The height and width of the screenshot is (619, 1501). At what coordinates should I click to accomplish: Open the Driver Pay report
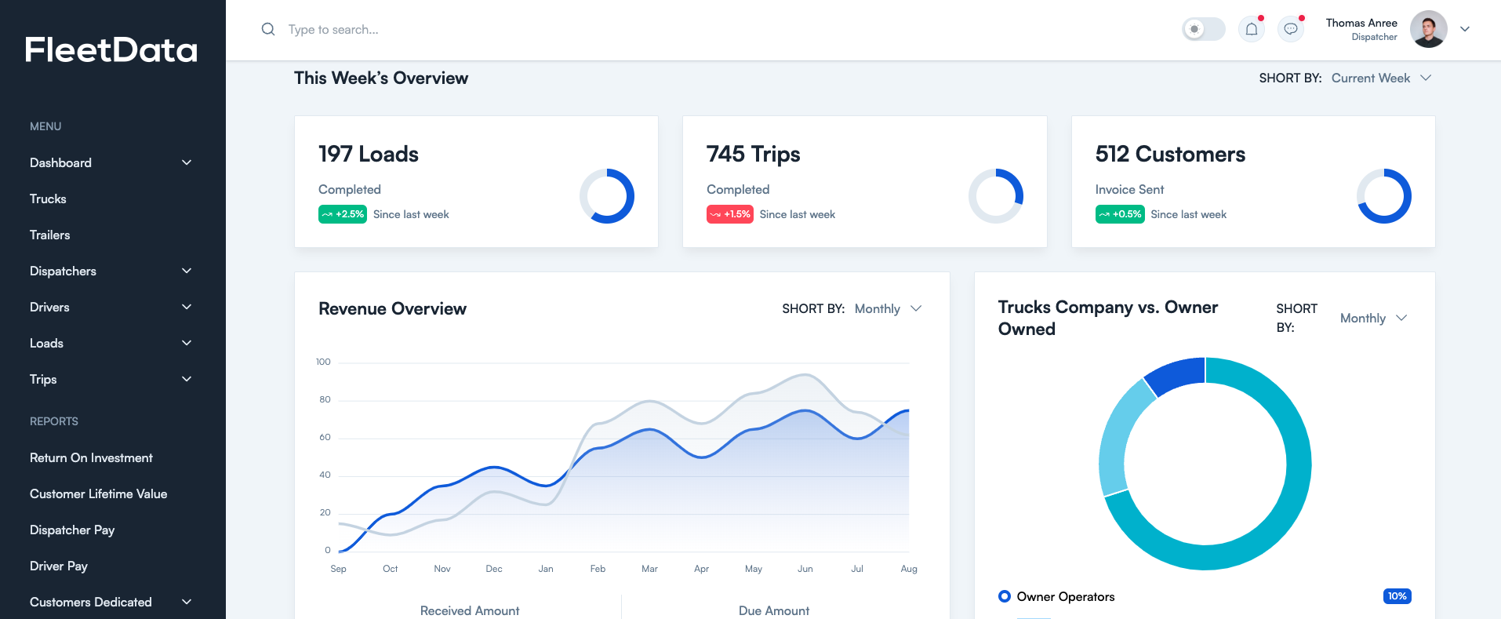[59, 566]
